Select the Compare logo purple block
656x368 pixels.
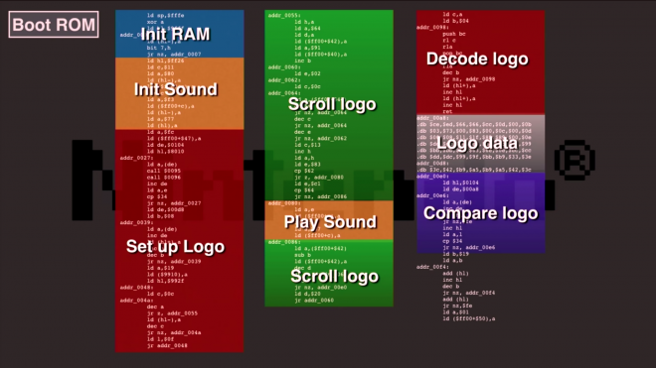481,212
